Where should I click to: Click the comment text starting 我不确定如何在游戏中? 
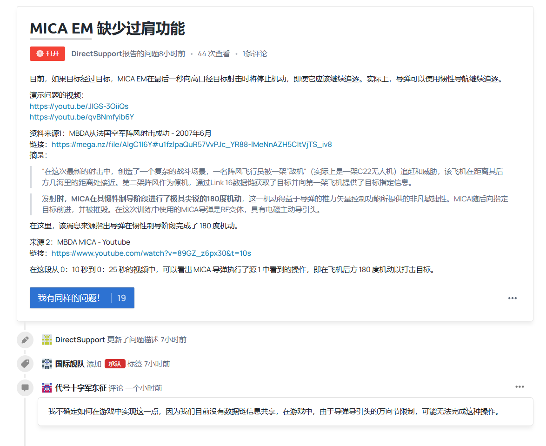pyautogui.click(x=274, y=412)
